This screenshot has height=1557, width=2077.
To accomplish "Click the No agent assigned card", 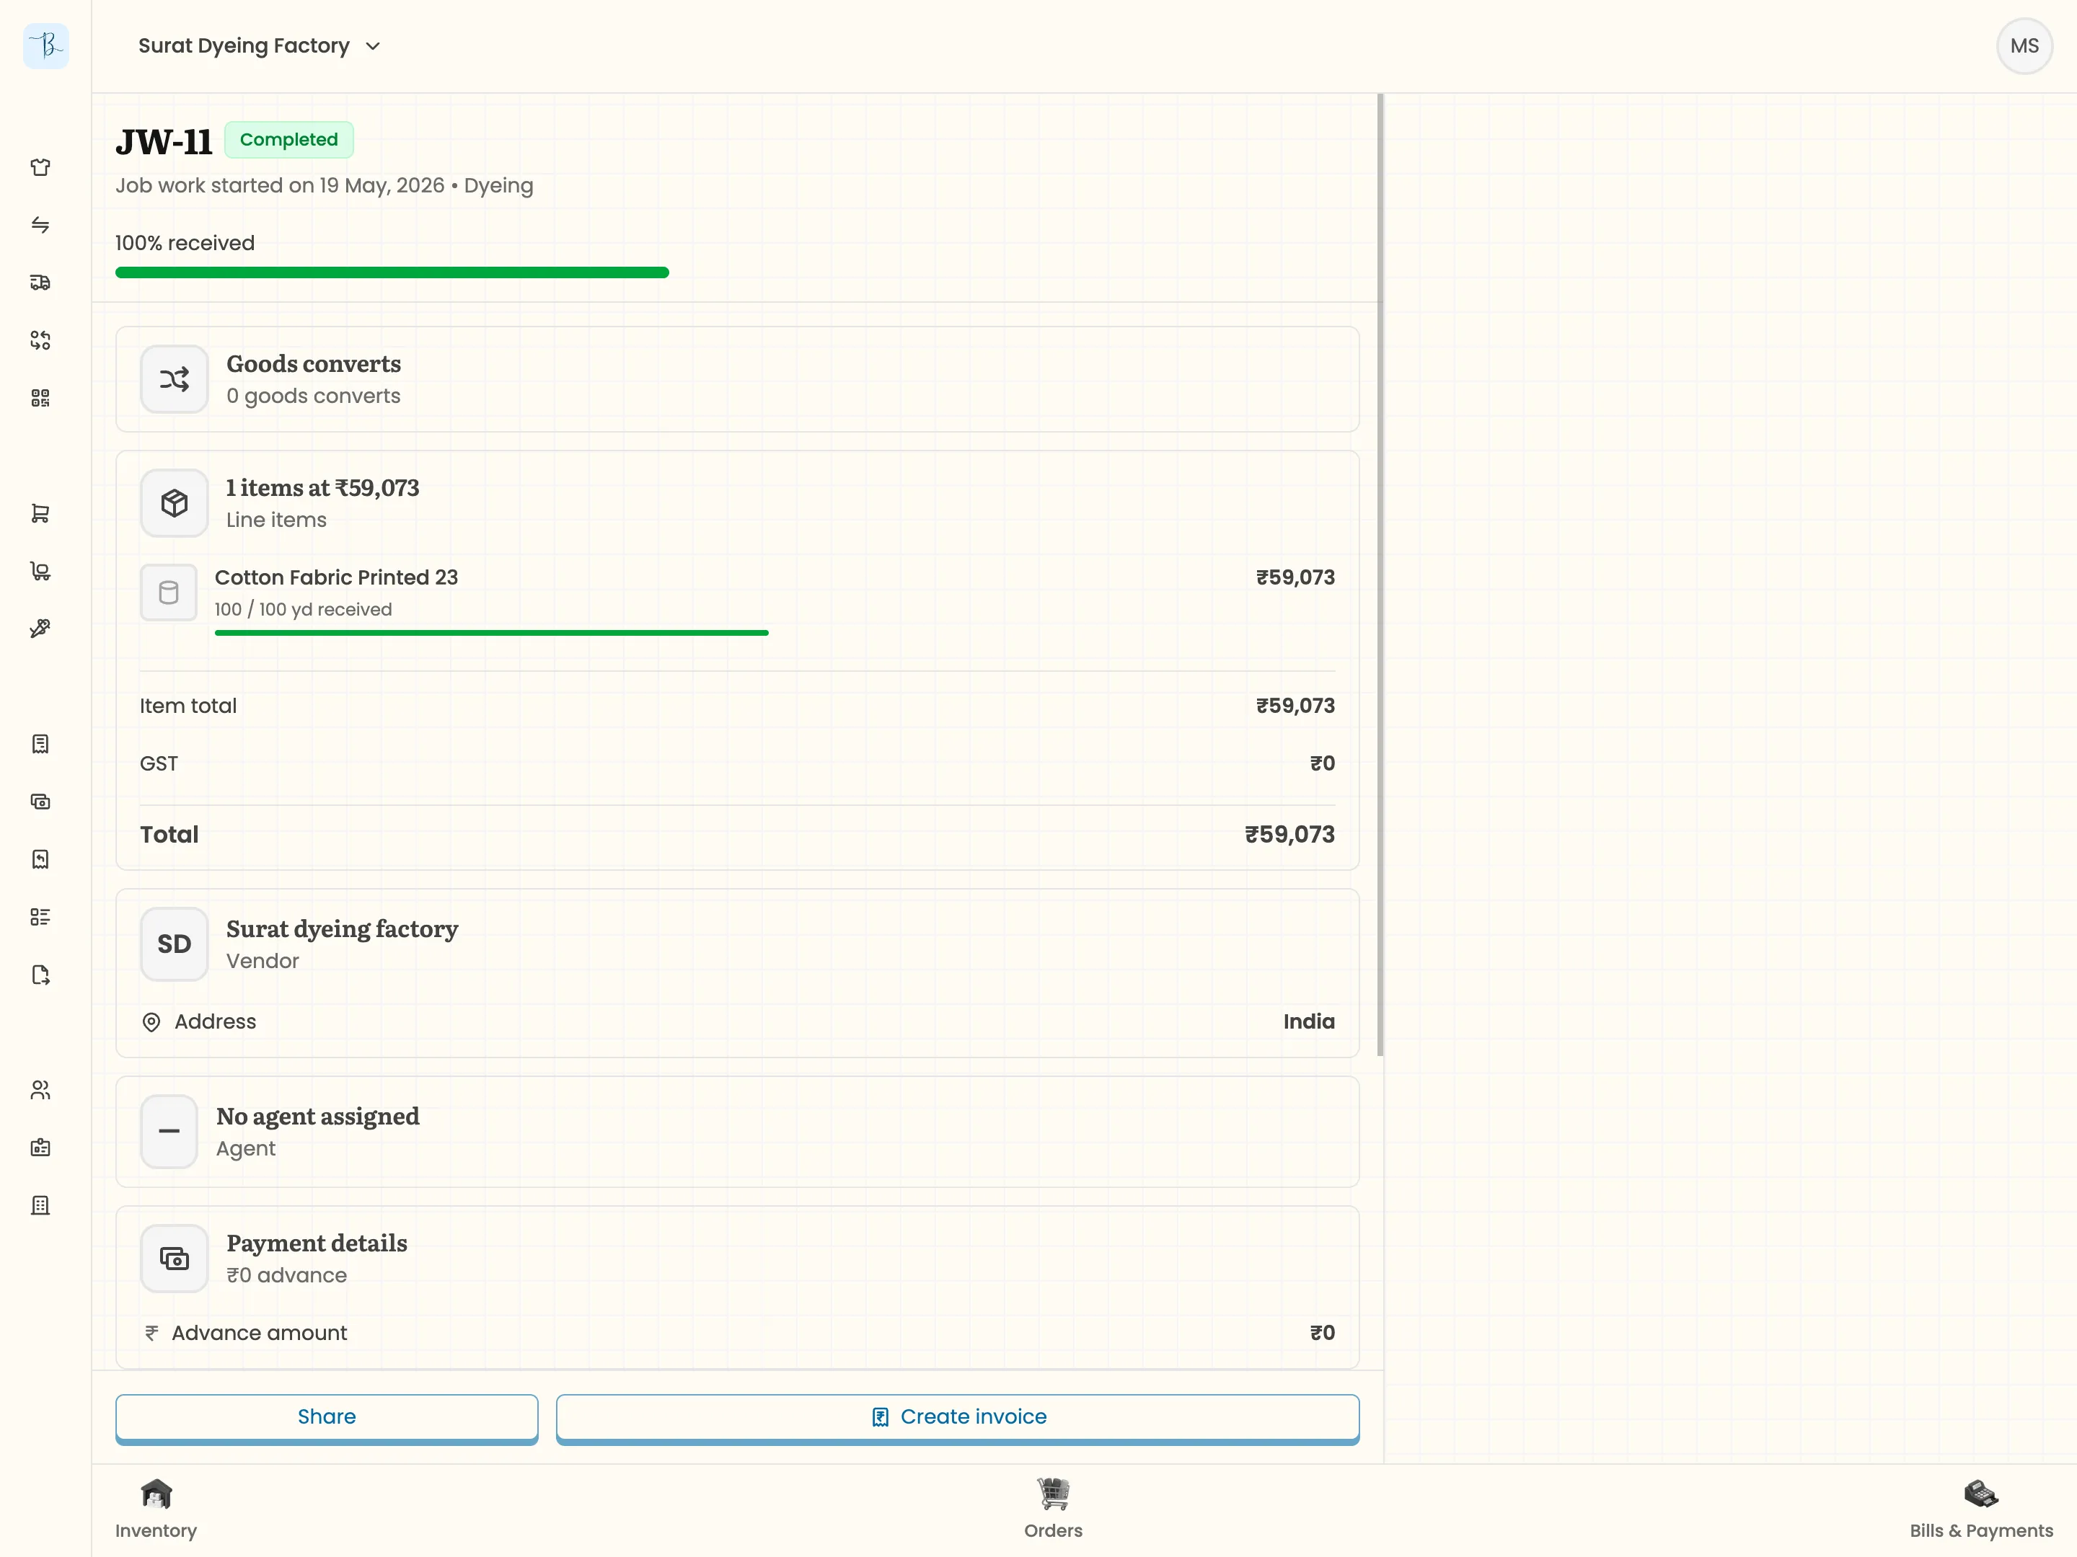I will pyautogui.click(x=737, y=1132).
